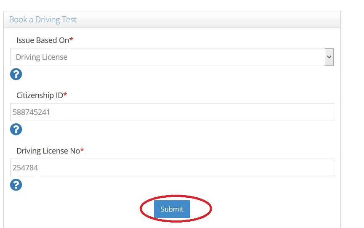Click the Book a Driving Test header
Screen dimensions: 364x228
point(43,20)
